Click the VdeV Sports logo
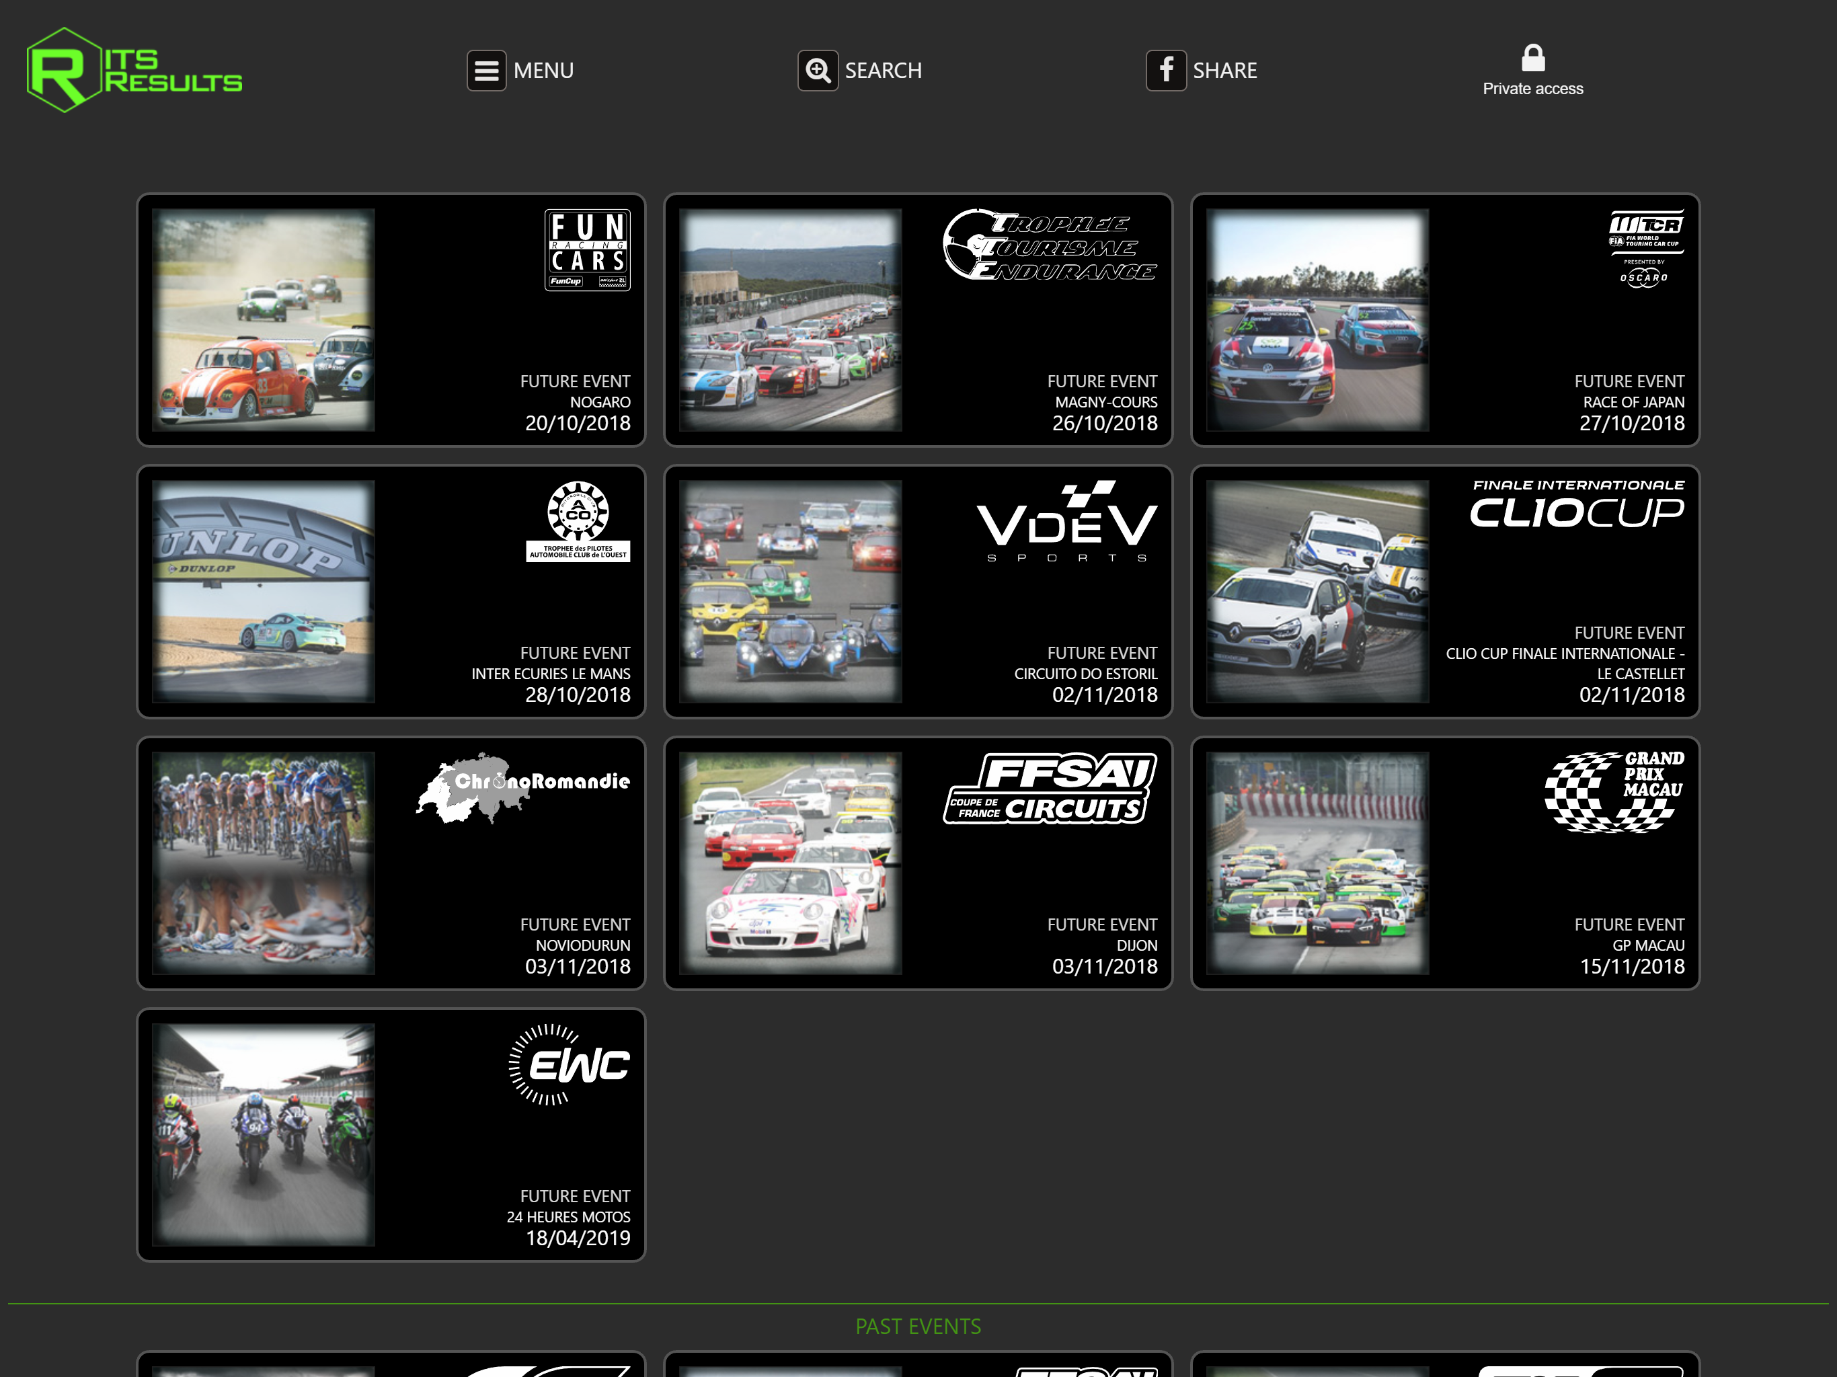Screen dimensions: 1837x1377 tap(1066, 522)
